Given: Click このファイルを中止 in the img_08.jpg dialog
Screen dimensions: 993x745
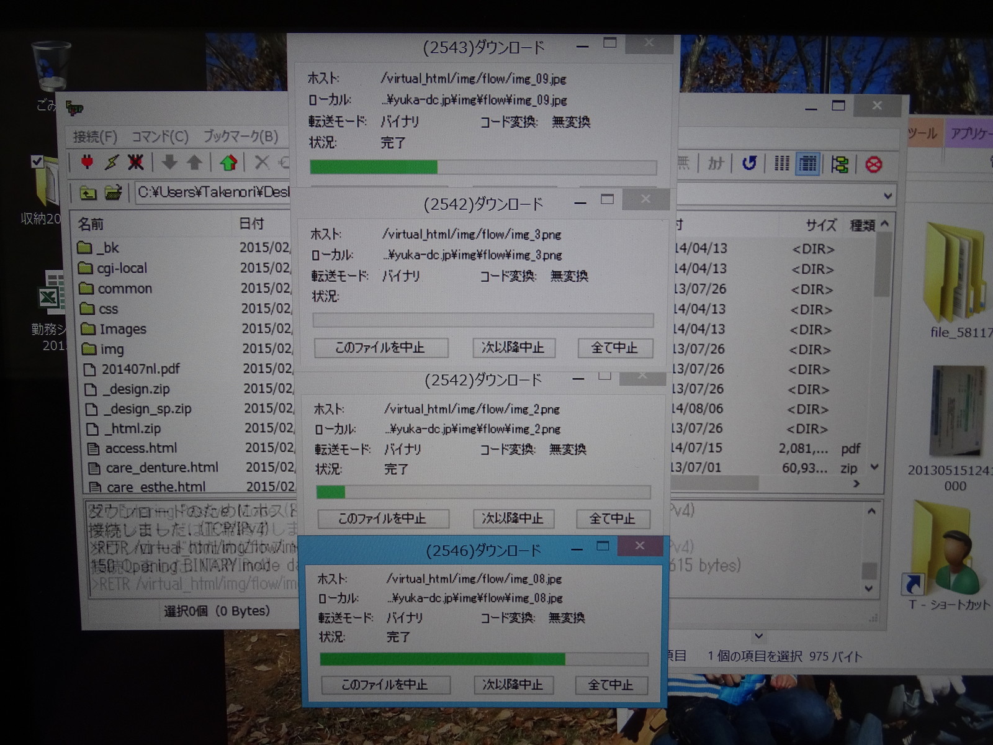Looking at the screenshot, I should coord(385,685).
